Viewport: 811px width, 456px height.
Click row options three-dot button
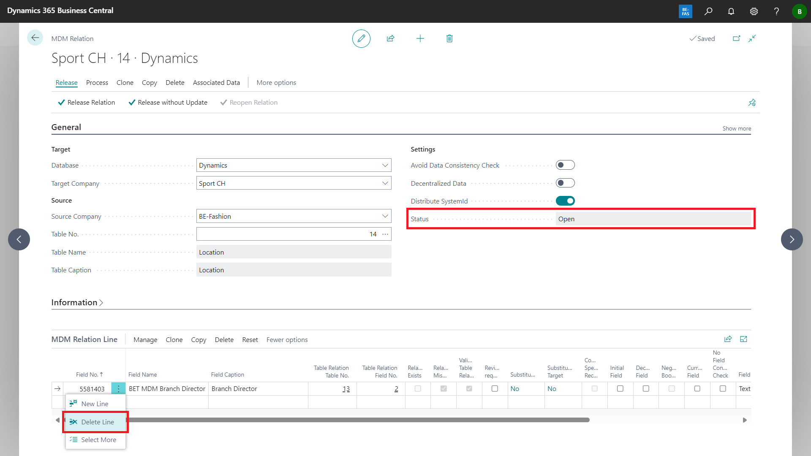click(x=119, y=388)
